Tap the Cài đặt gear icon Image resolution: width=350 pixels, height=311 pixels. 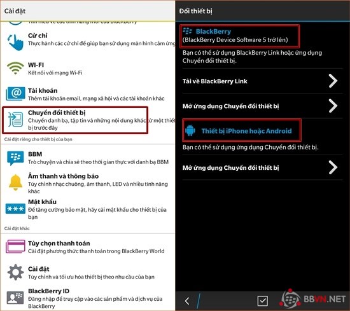[15, 272]
